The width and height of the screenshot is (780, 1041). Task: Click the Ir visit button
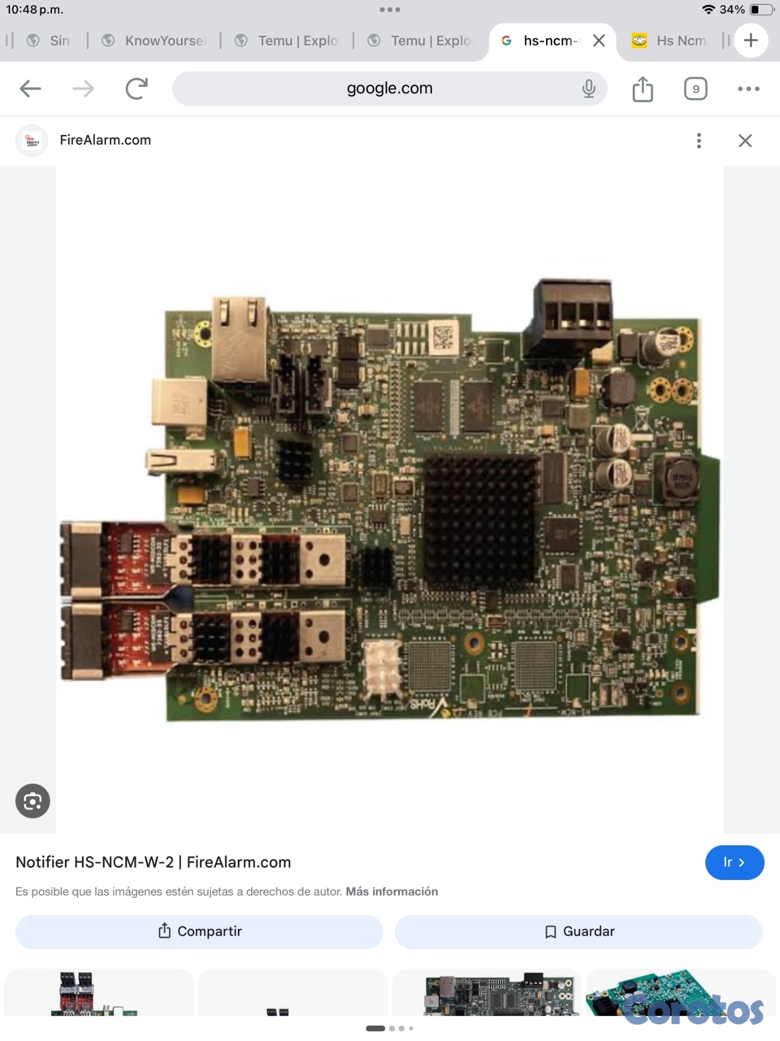click(x=734, y=862)
